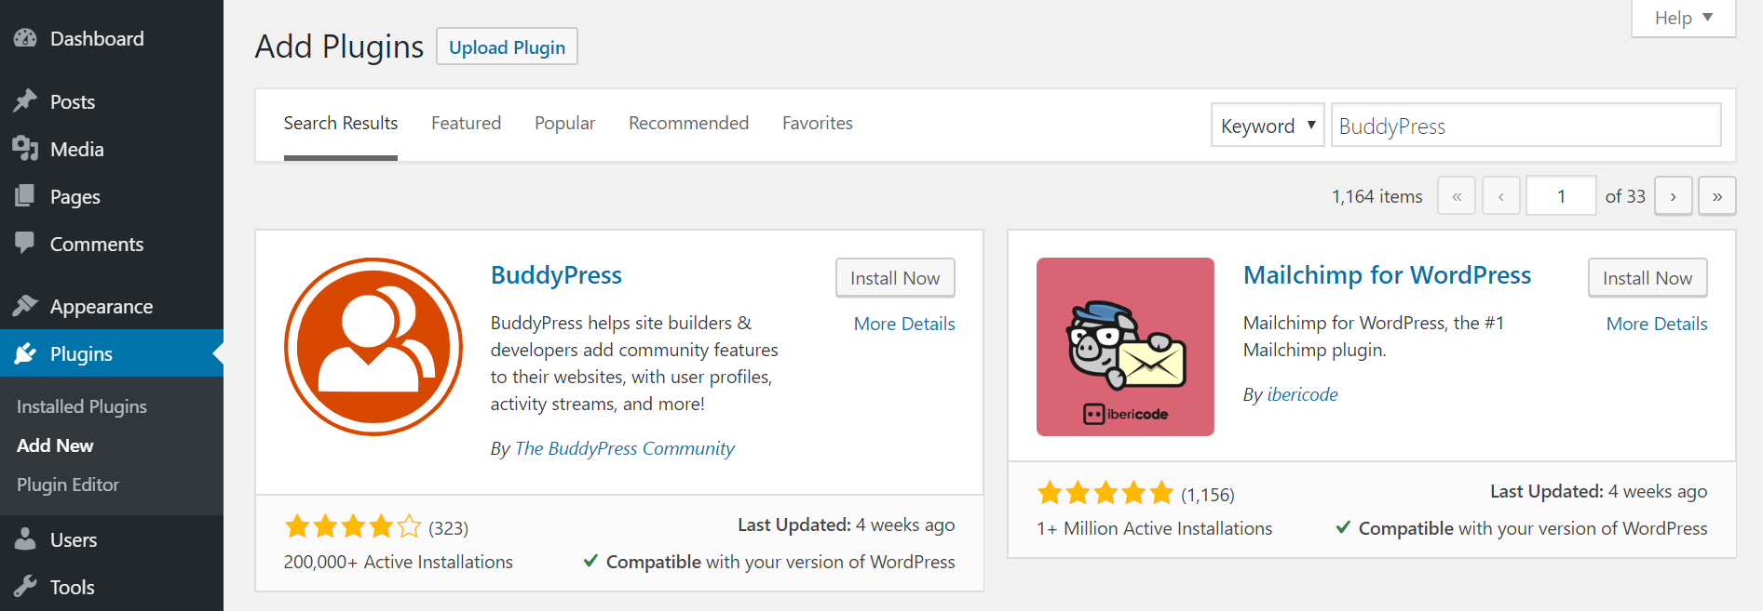Switch to Recommended tab

[688, 123]
